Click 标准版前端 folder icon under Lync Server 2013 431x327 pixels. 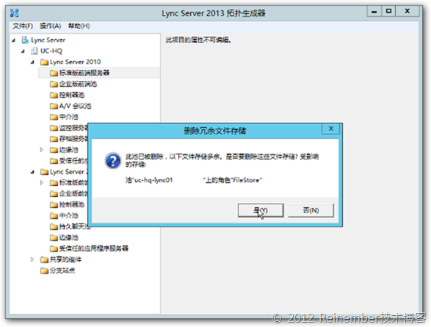pos(54,183)
